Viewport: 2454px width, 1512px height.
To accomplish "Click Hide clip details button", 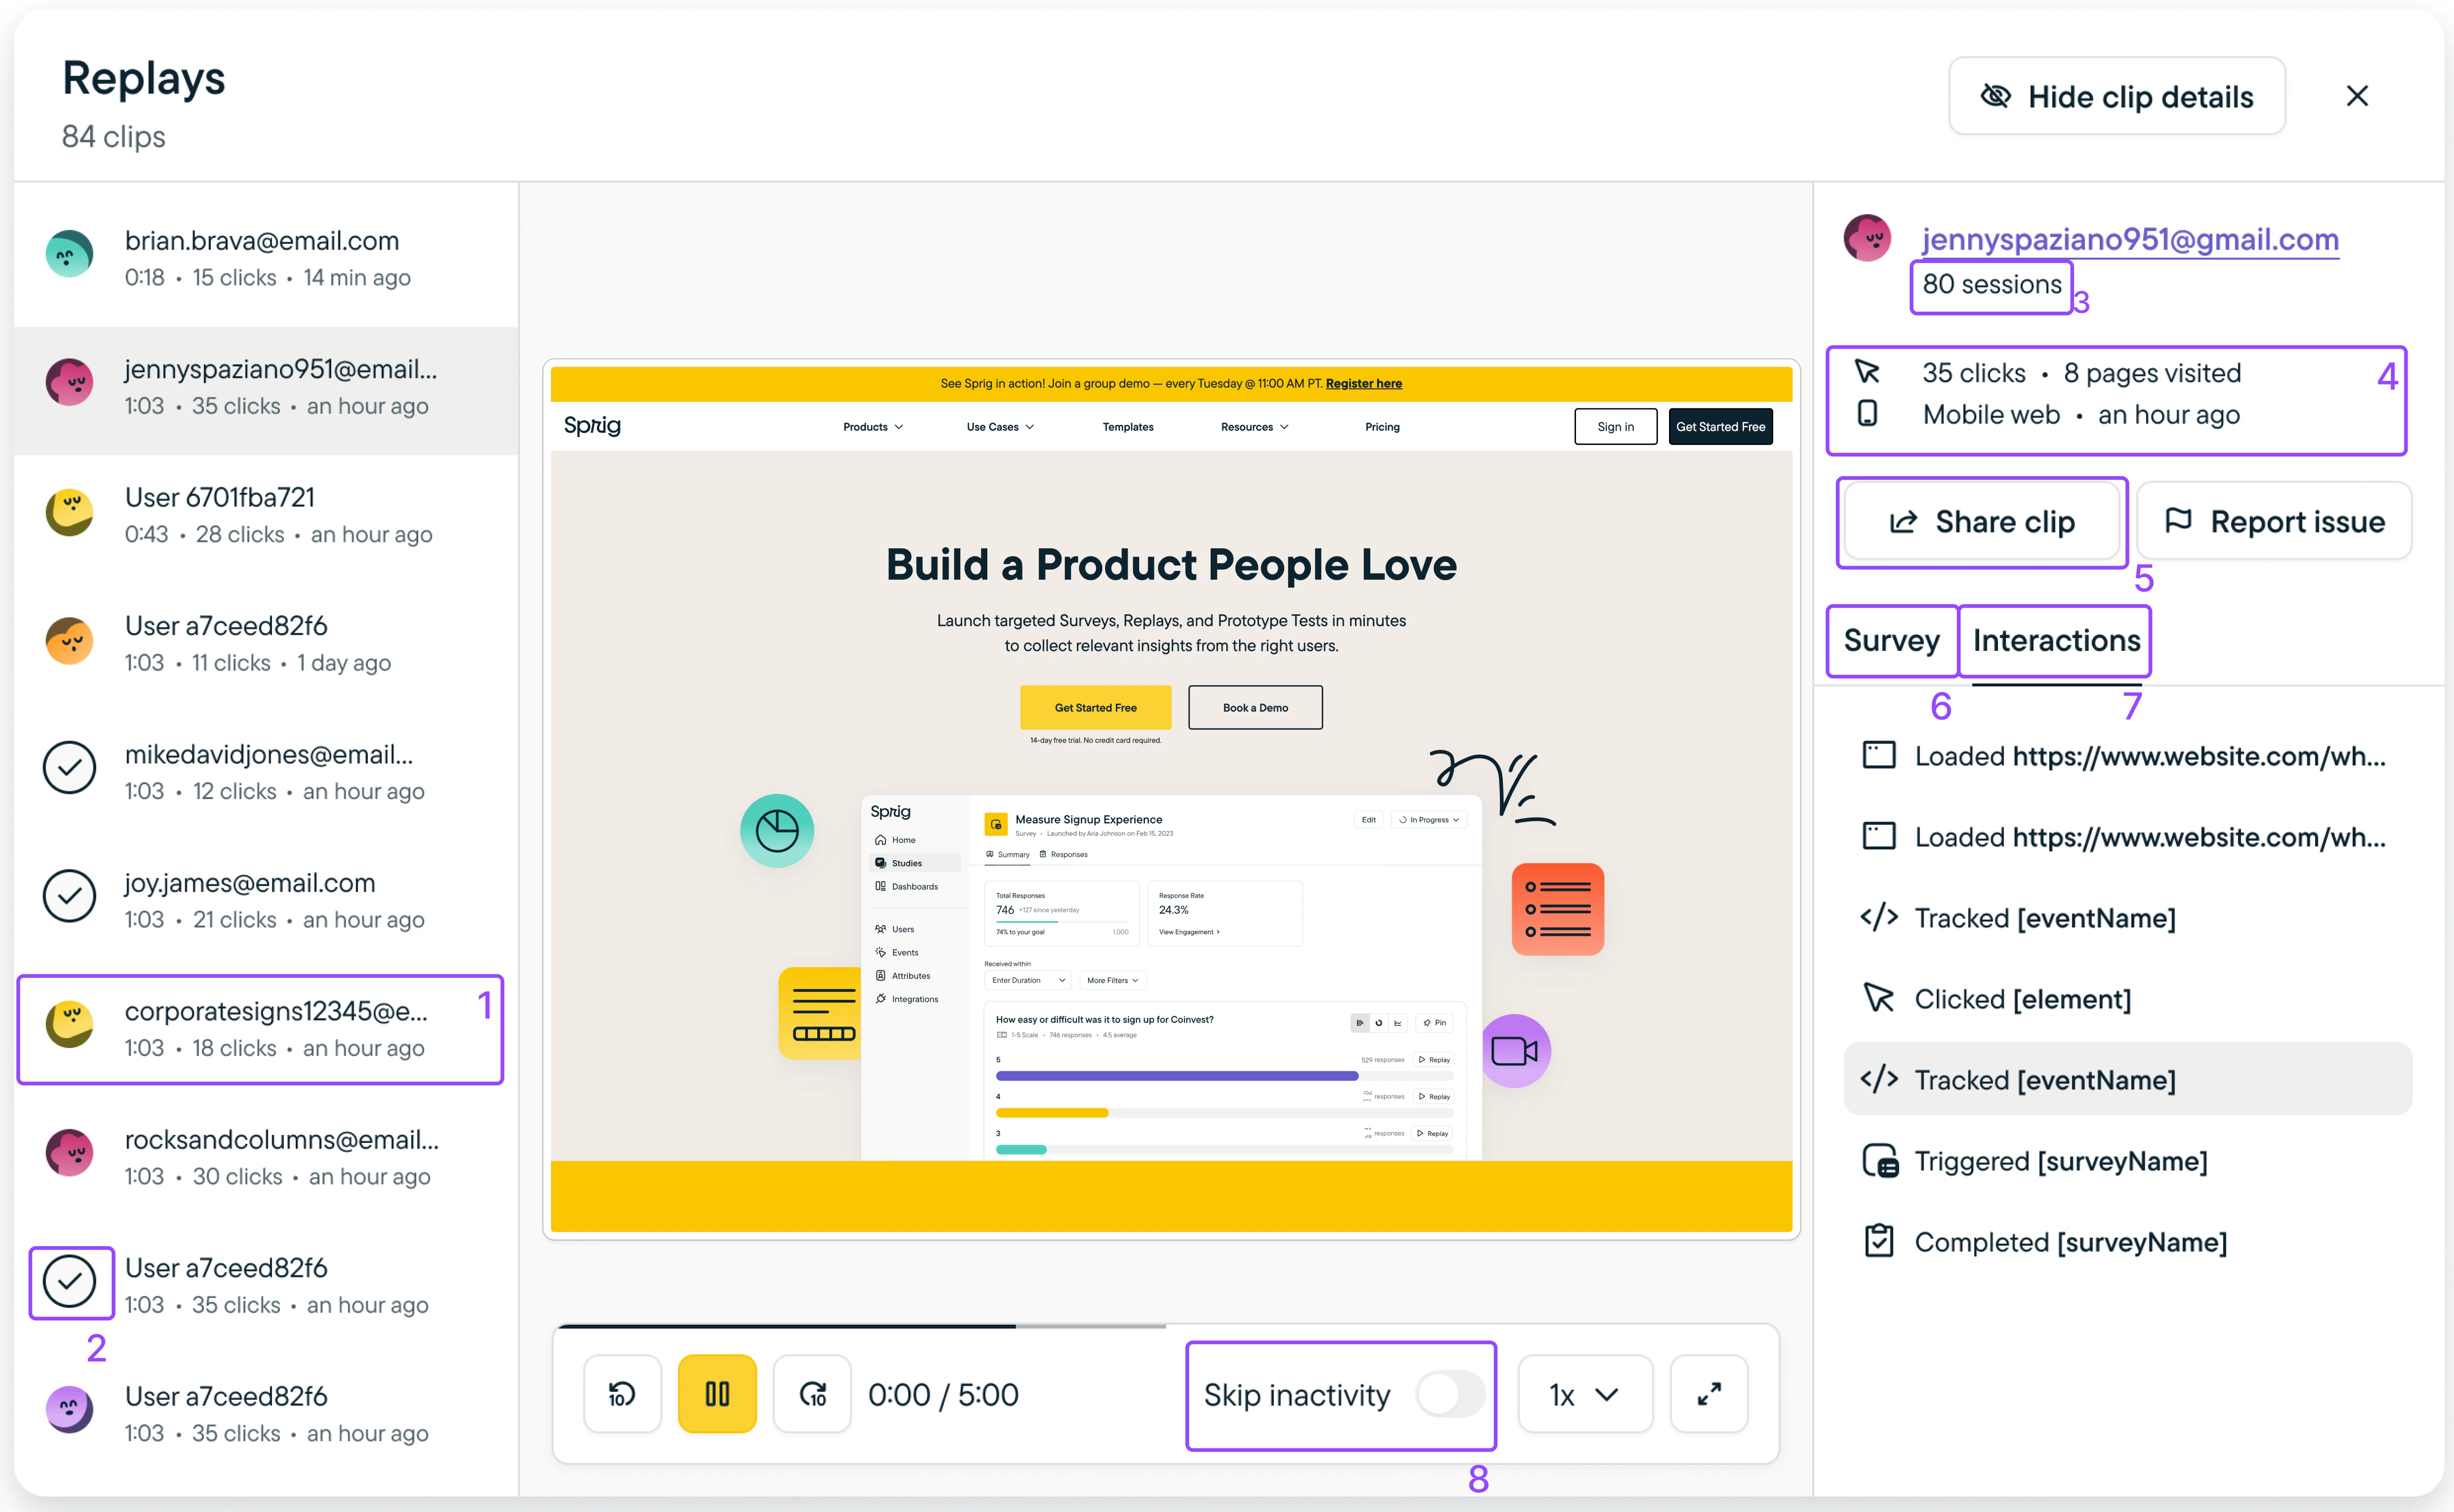I will [x=2116, y=96].
